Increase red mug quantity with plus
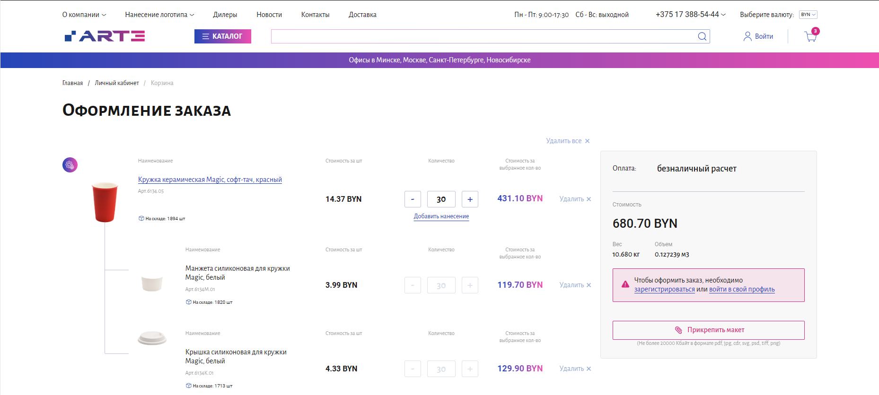This screenshot has width=879, height=395. pos(470,199)
